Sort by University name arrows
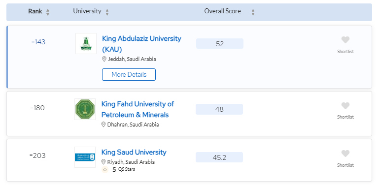 coord(107,12)
